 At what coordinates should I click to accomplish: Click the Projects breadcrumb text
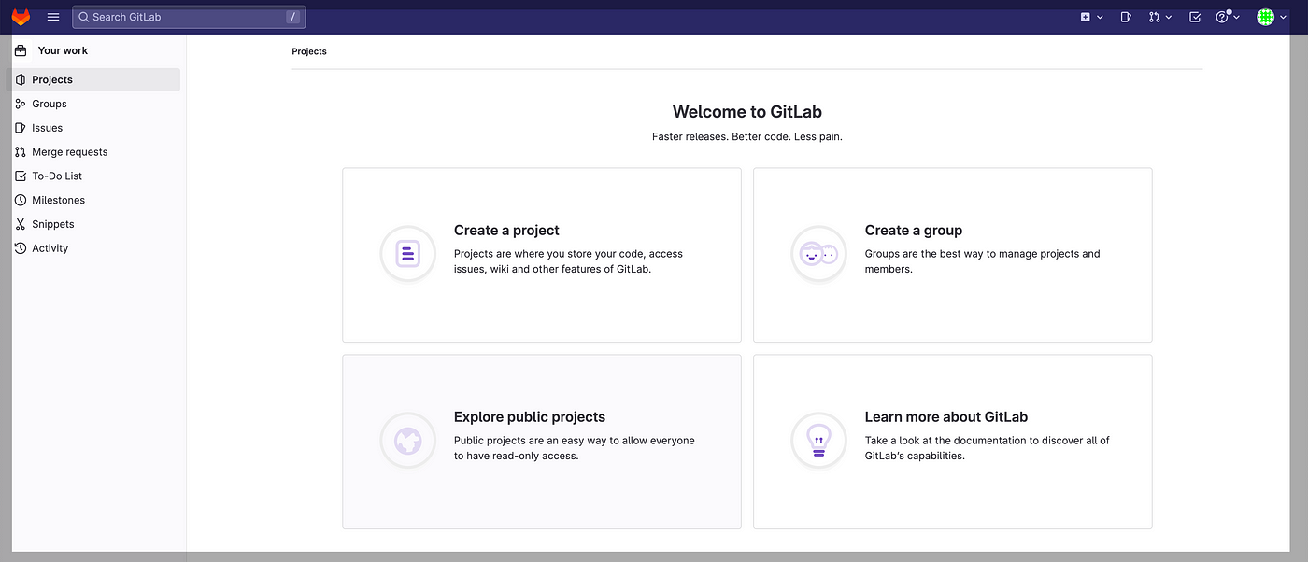[309, 51]
